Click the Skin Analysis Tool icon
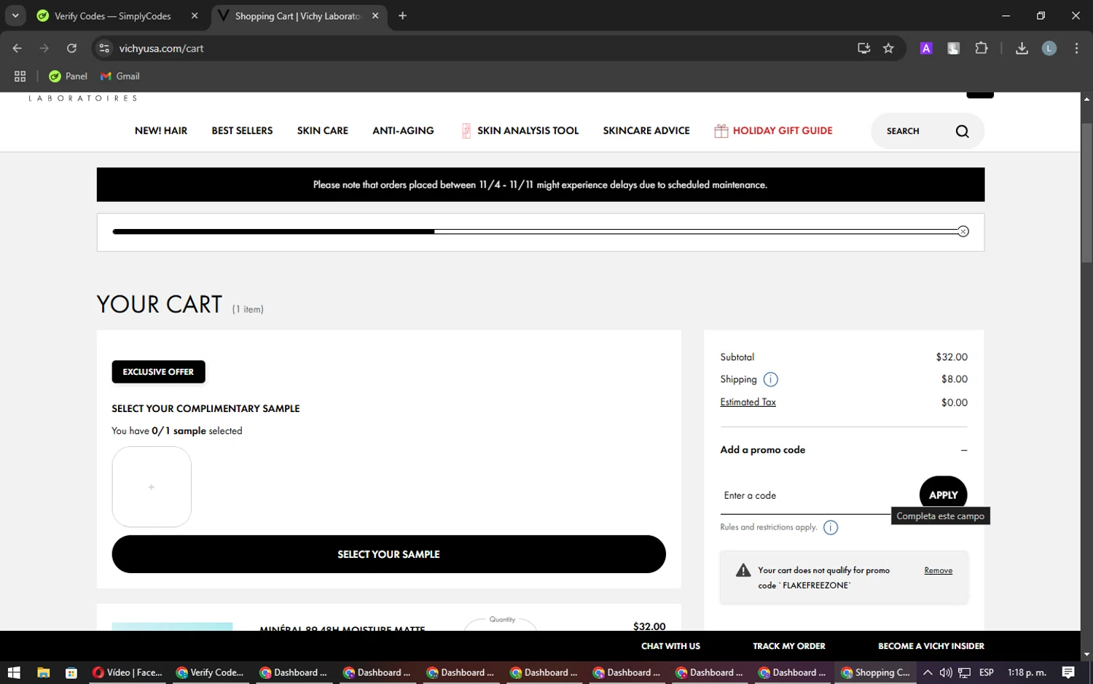Image resolution: width=1093 pixels, height=684 pixels. pos(466,131)
